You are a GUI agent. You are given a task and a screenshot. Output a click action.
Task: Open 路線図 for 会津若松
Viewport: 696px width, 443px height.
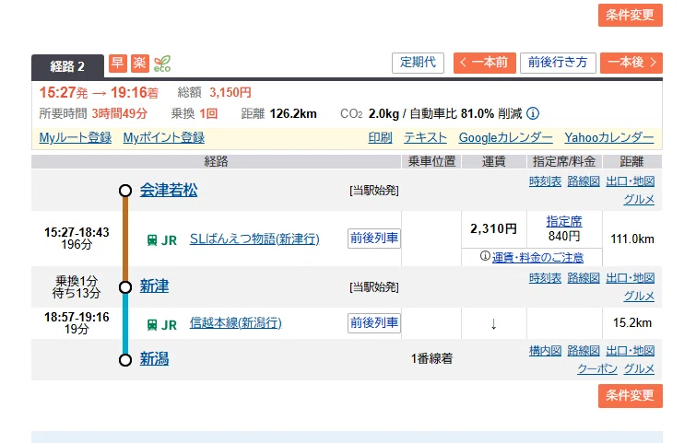click(584, 181)
